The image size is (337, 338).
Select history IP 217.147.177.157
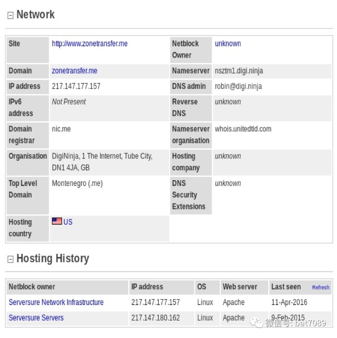tap(156, 302)
